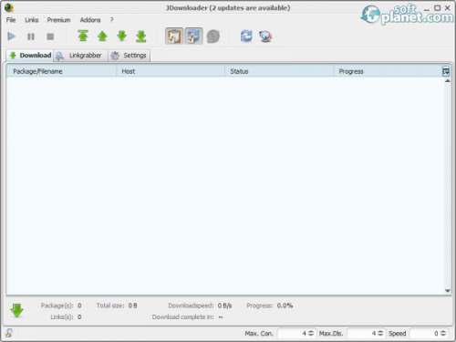Toggle premium usage icon
The width and height of the screenshot is (456, 342).
tap(213, 36)
